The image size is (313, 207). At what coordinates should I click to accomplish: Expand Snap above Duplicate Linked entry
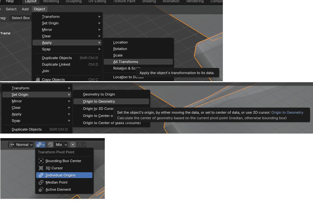[x=67, y=49]
